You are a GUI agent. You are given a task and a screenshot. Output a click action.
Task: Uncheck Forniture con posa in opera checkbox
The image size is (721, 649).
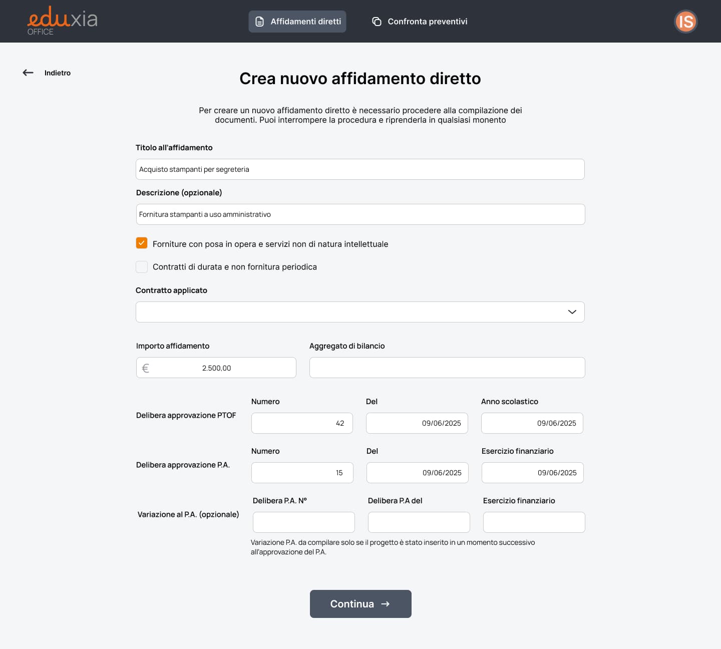coord(142,243)
